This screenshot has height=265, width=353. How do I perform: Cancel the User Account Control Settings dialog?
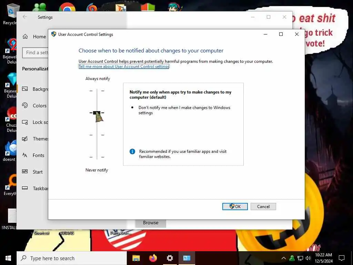click(263, 206)
